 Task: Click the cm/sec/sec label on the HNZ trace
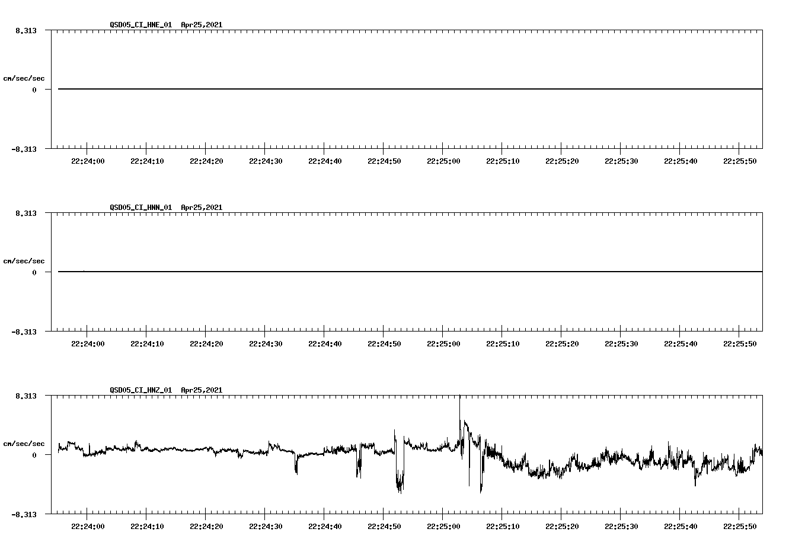pos(24,442)
